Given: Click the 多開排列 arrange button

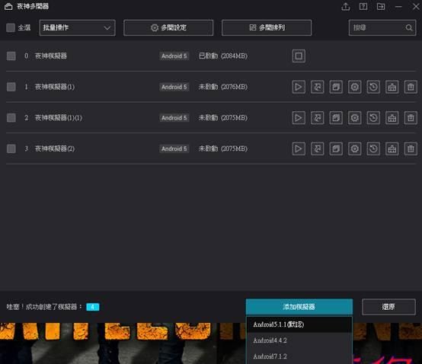Looking at the screenshot, I should 267,27.
